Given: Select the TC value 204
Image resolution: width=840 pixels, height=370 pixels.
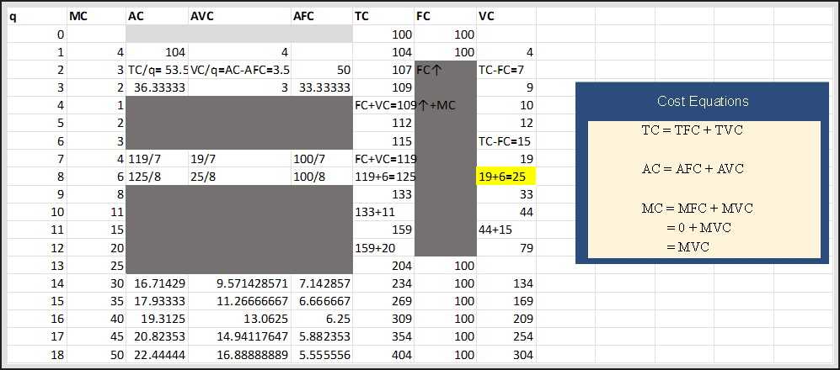Looking at the screenshot, I should 383,266.
